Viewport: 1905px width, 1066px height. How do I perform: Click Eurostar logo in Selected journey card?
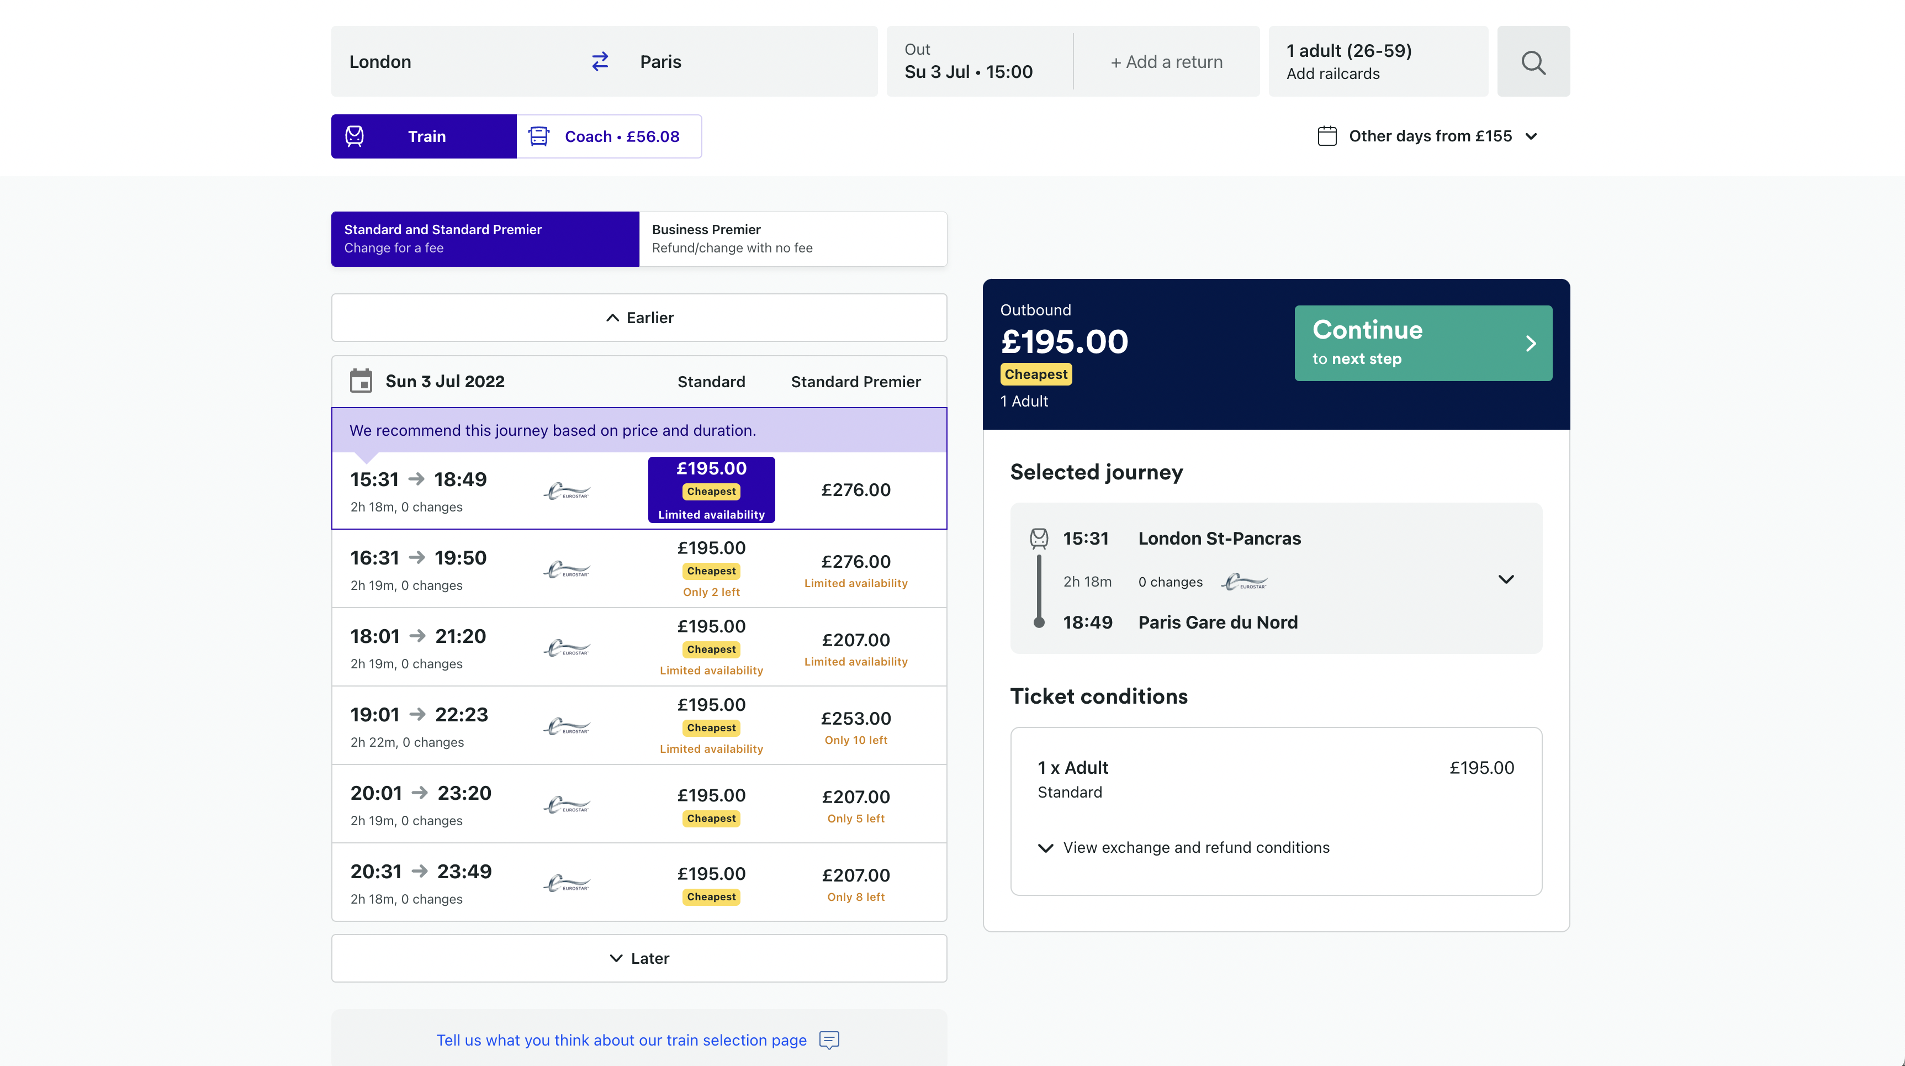pos(1244,582)
